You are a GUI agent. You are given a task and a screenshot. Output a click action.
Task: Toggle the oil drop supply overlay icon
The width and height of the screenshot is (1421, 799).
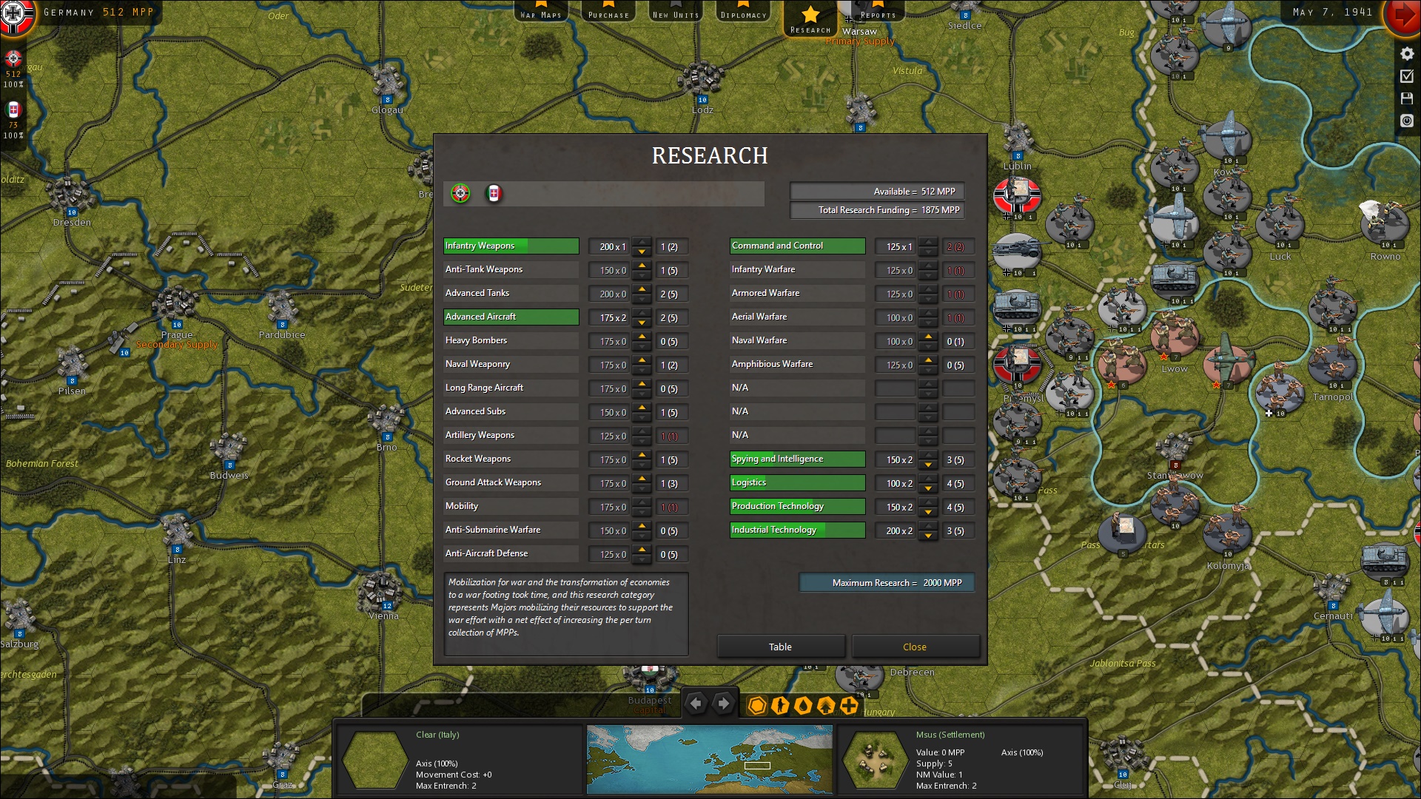pyautogui.click(x=803, y=706)
